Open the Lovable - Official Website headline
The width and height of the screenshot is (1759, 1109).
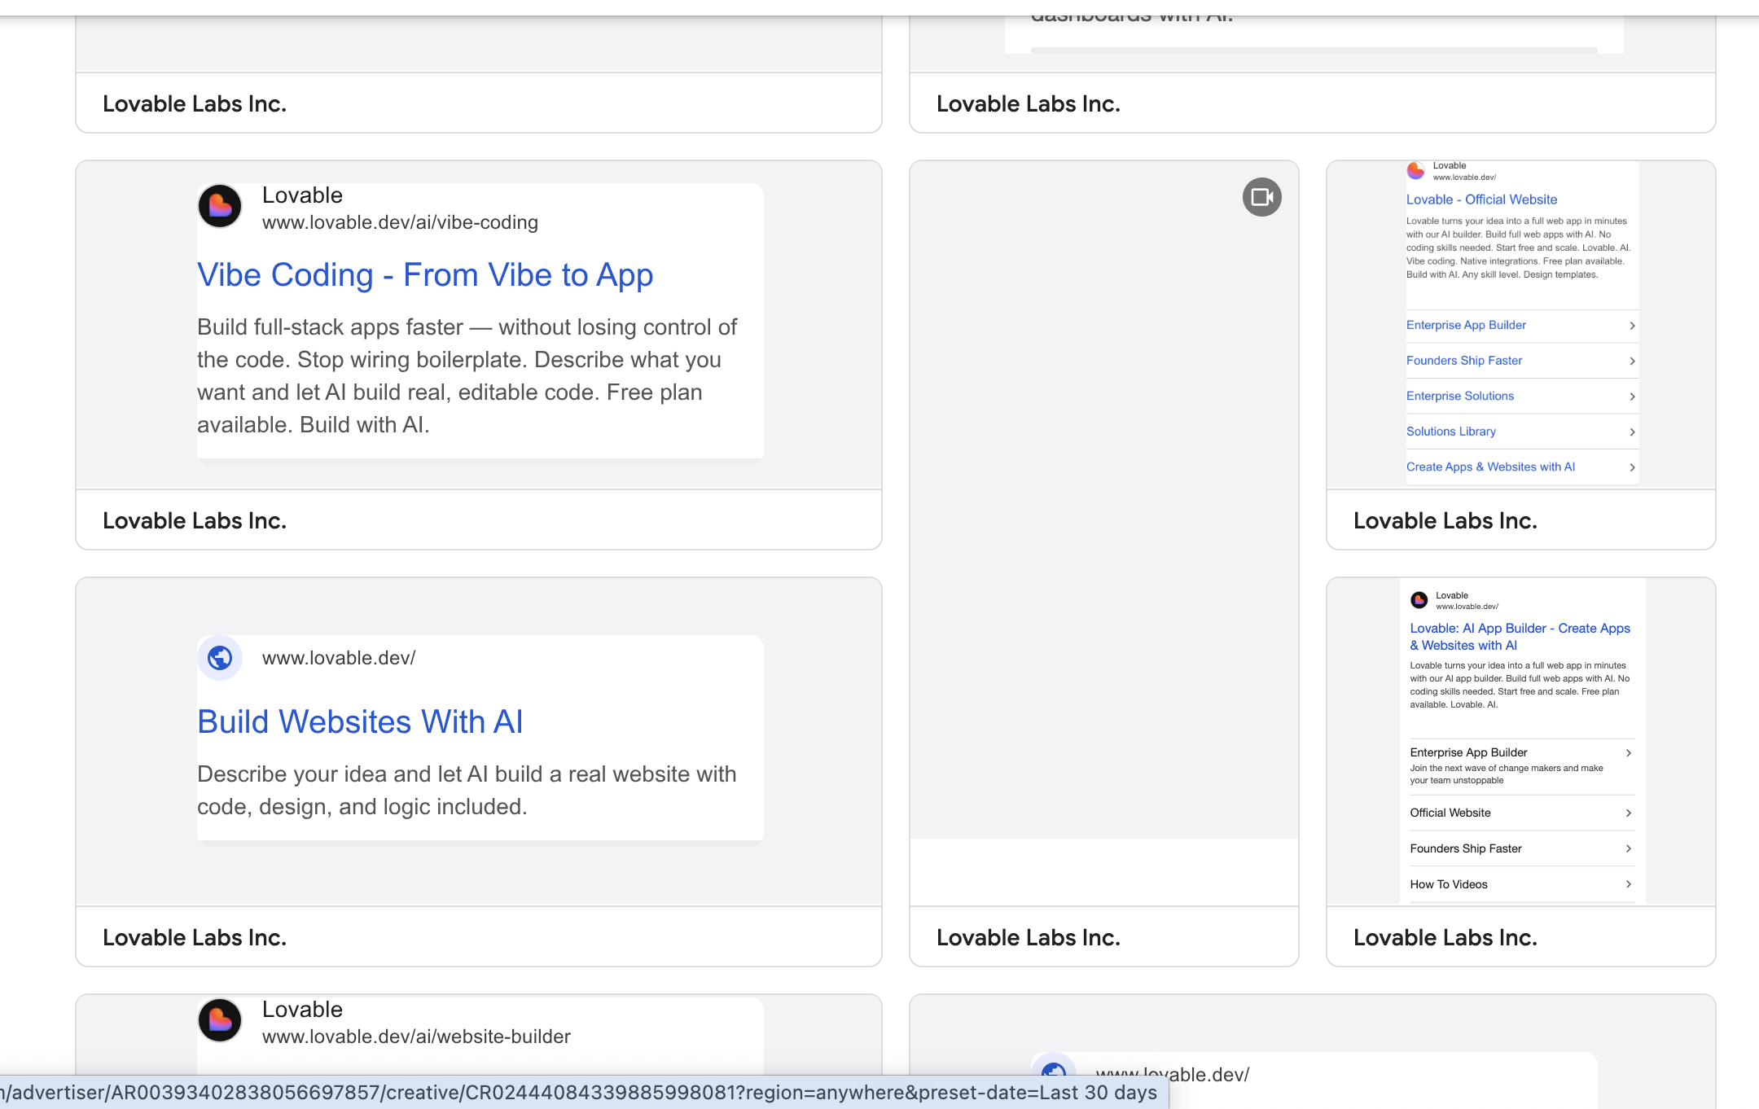coord(1481,199)
